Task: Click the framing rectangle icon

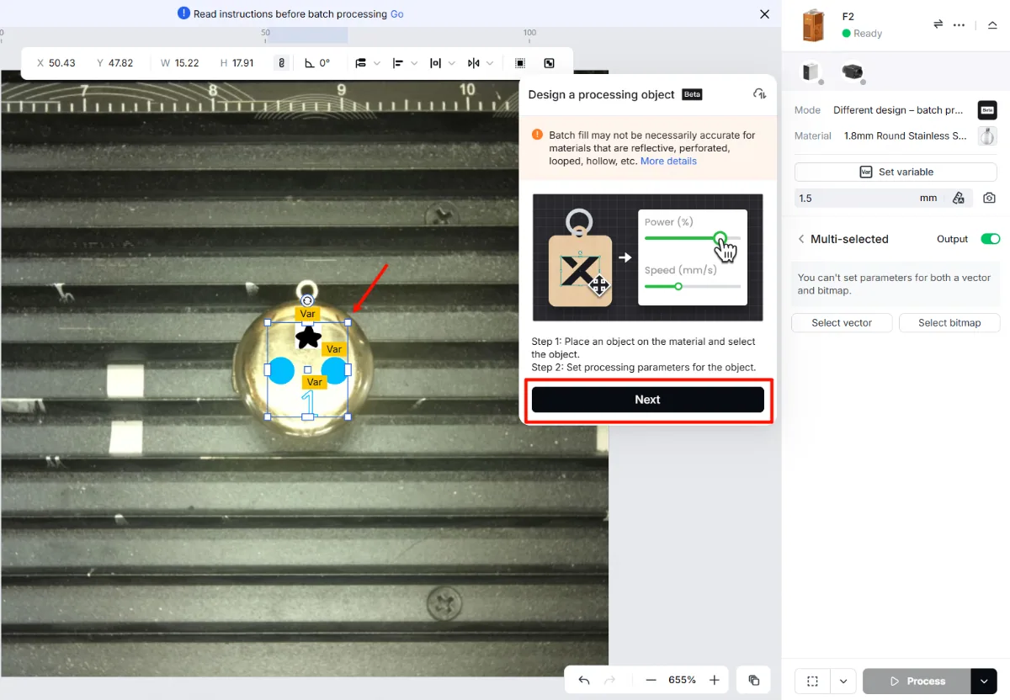Action: click(812, 681)
